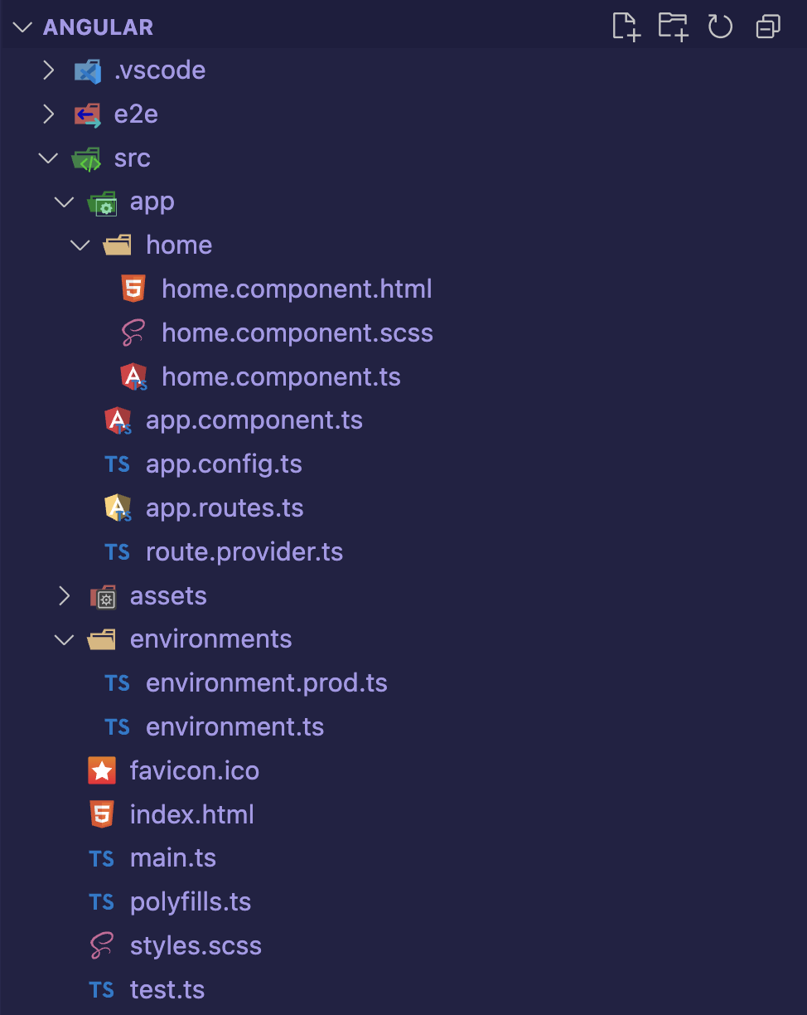Click the Refresh Explorer icon
This screenshot has width=807, height=1015.
click(x=720, y=26)
